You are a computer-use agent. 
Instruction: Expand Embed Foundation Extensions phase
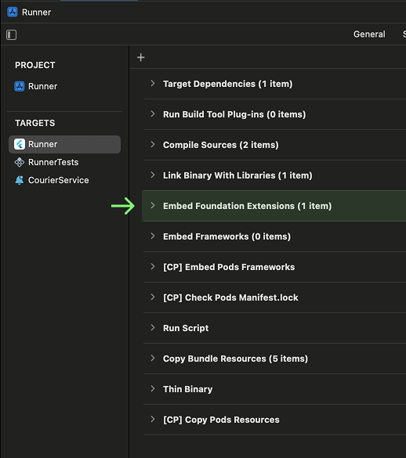click(x=152, y=206)
